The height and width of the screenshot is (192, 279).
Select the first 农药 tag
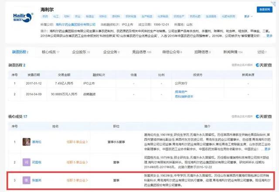pyautogui.click(x=45, y=17)
